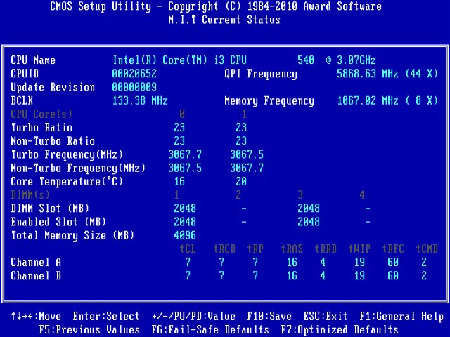Click the "tRAS" timing column header
Viewport: 450px width, 337px height.
point(292,249)
